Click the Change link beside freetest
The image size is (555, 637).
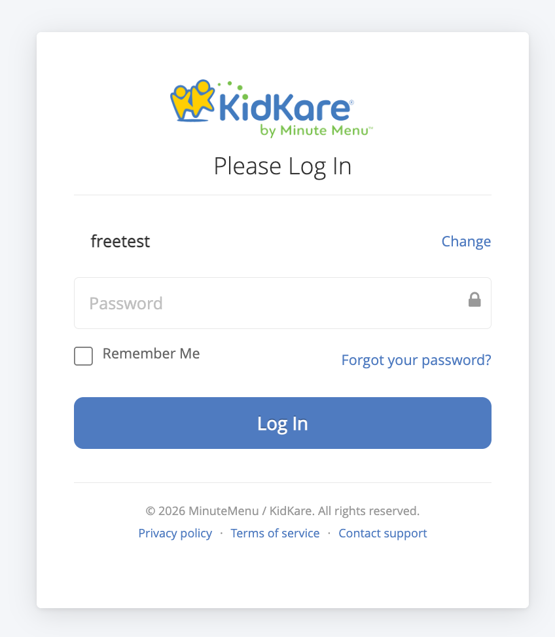pyautogui.click(x=466, y=241)
